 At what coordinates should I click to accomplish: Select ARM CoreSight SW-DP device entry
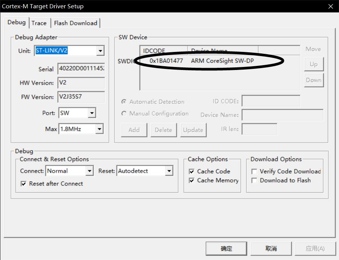[222, 61]
